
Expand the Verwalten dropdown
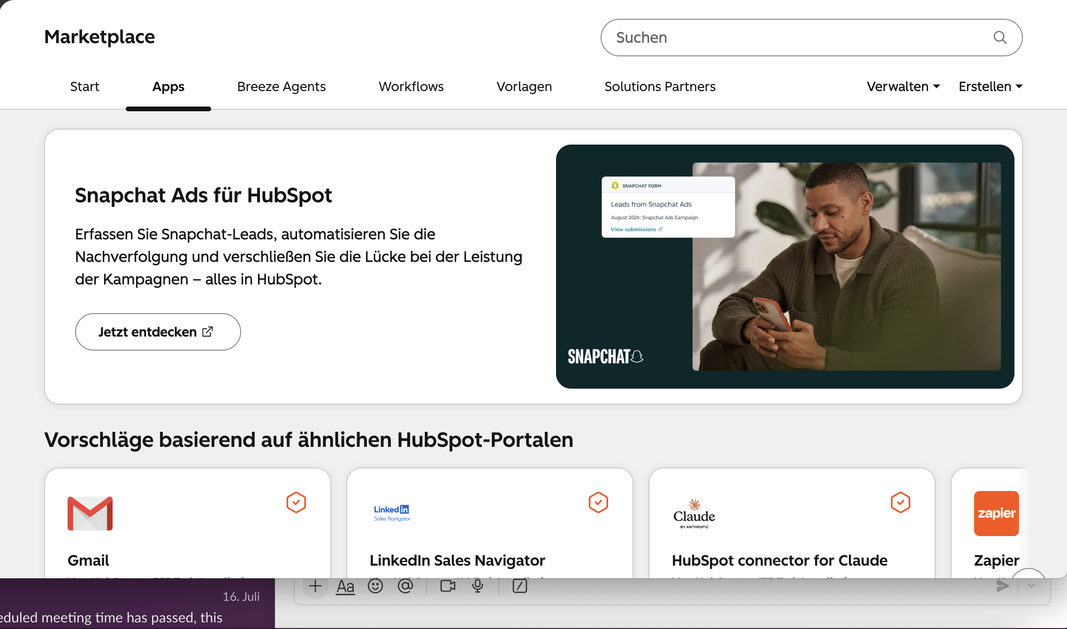903,86
